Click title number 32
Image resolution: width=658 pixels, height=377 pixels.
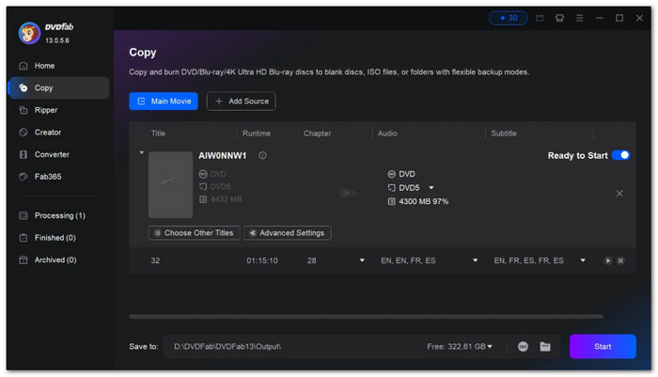coord(155,260)
